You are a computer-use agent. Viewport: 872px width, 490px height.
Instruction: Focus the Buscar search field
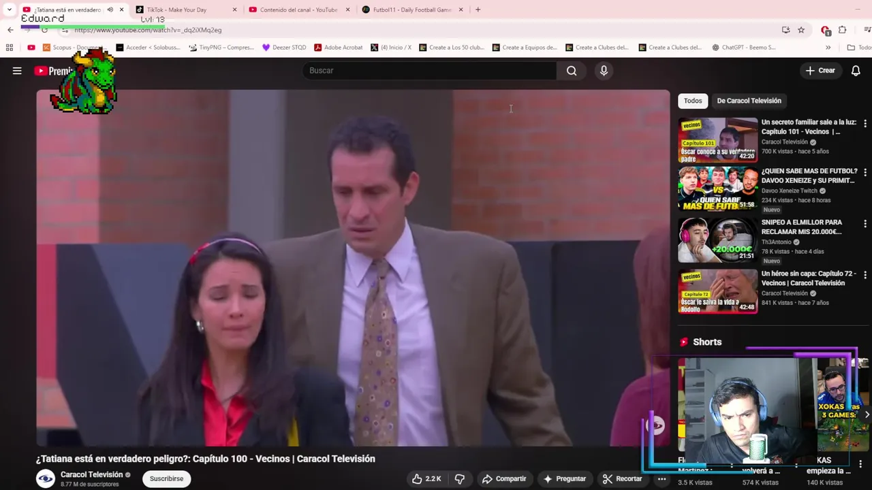click(430, 71)
